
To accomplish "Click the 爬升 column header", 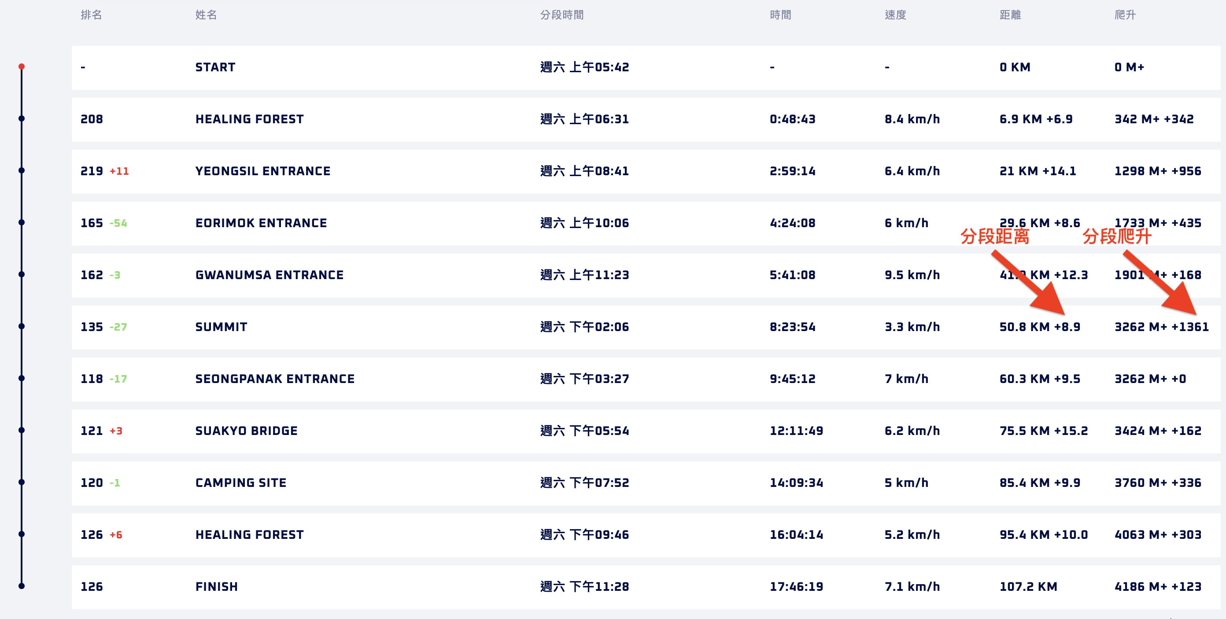I will tap(1125, 15).
